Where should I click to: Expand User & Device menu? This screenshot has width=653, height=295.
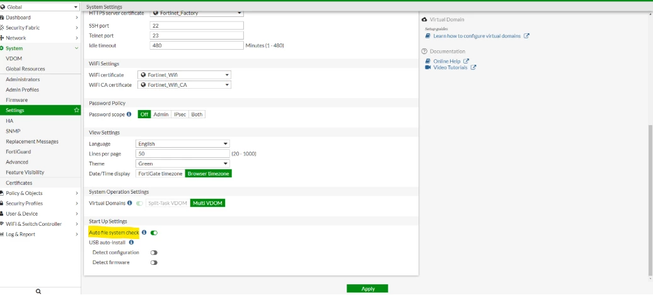[x=40, y=214]
